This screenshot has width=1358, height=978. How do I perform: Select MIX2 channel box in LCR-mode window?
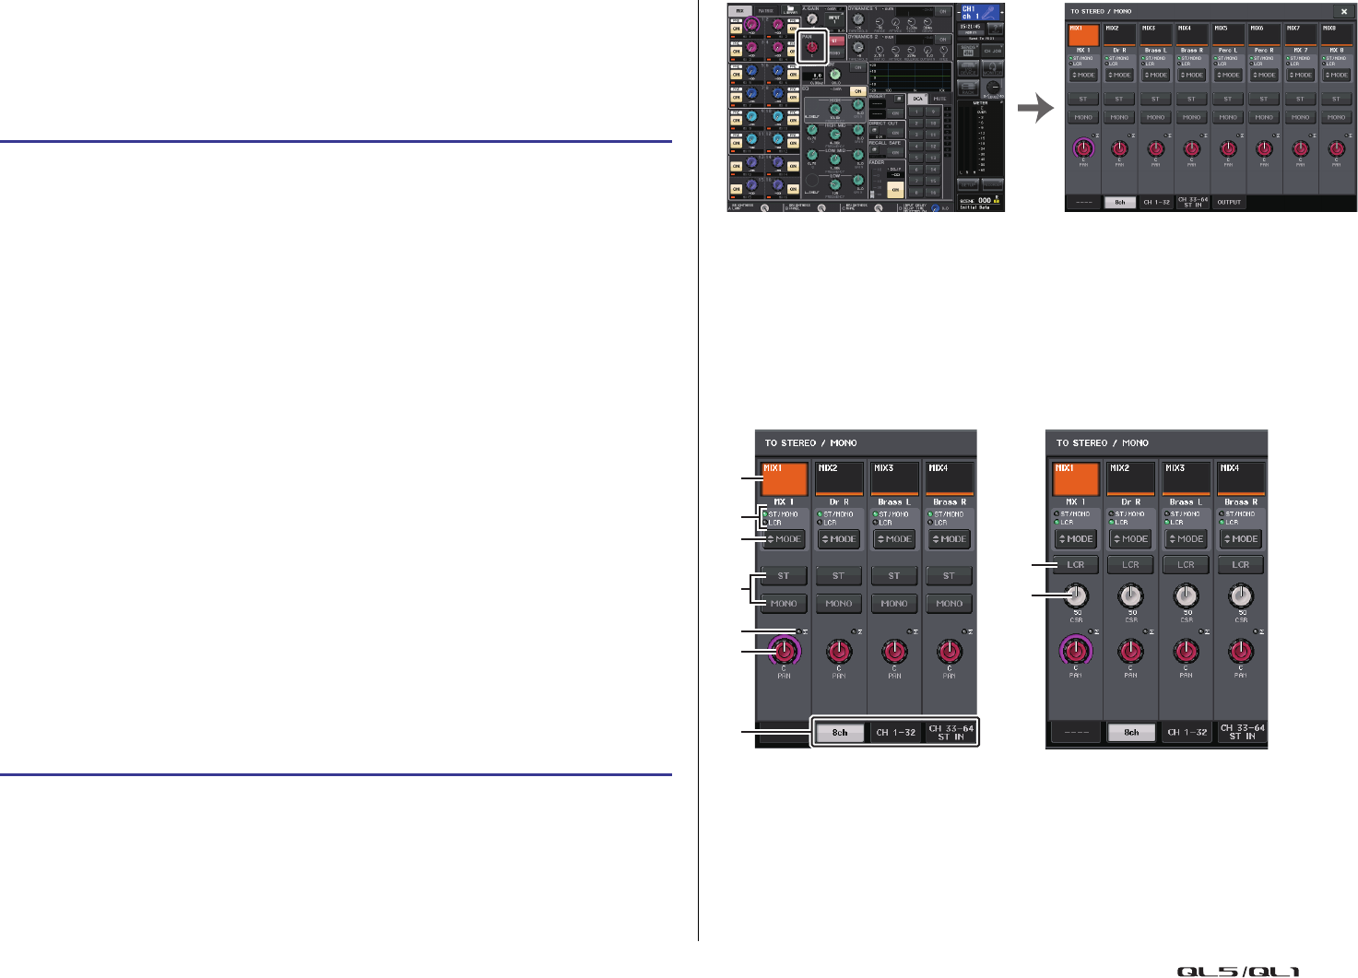coord(1131,479)
